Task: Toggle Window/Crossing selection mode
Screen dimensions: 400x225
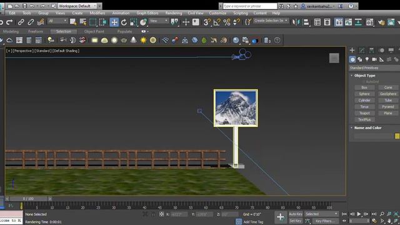Action: coord(102,22)
